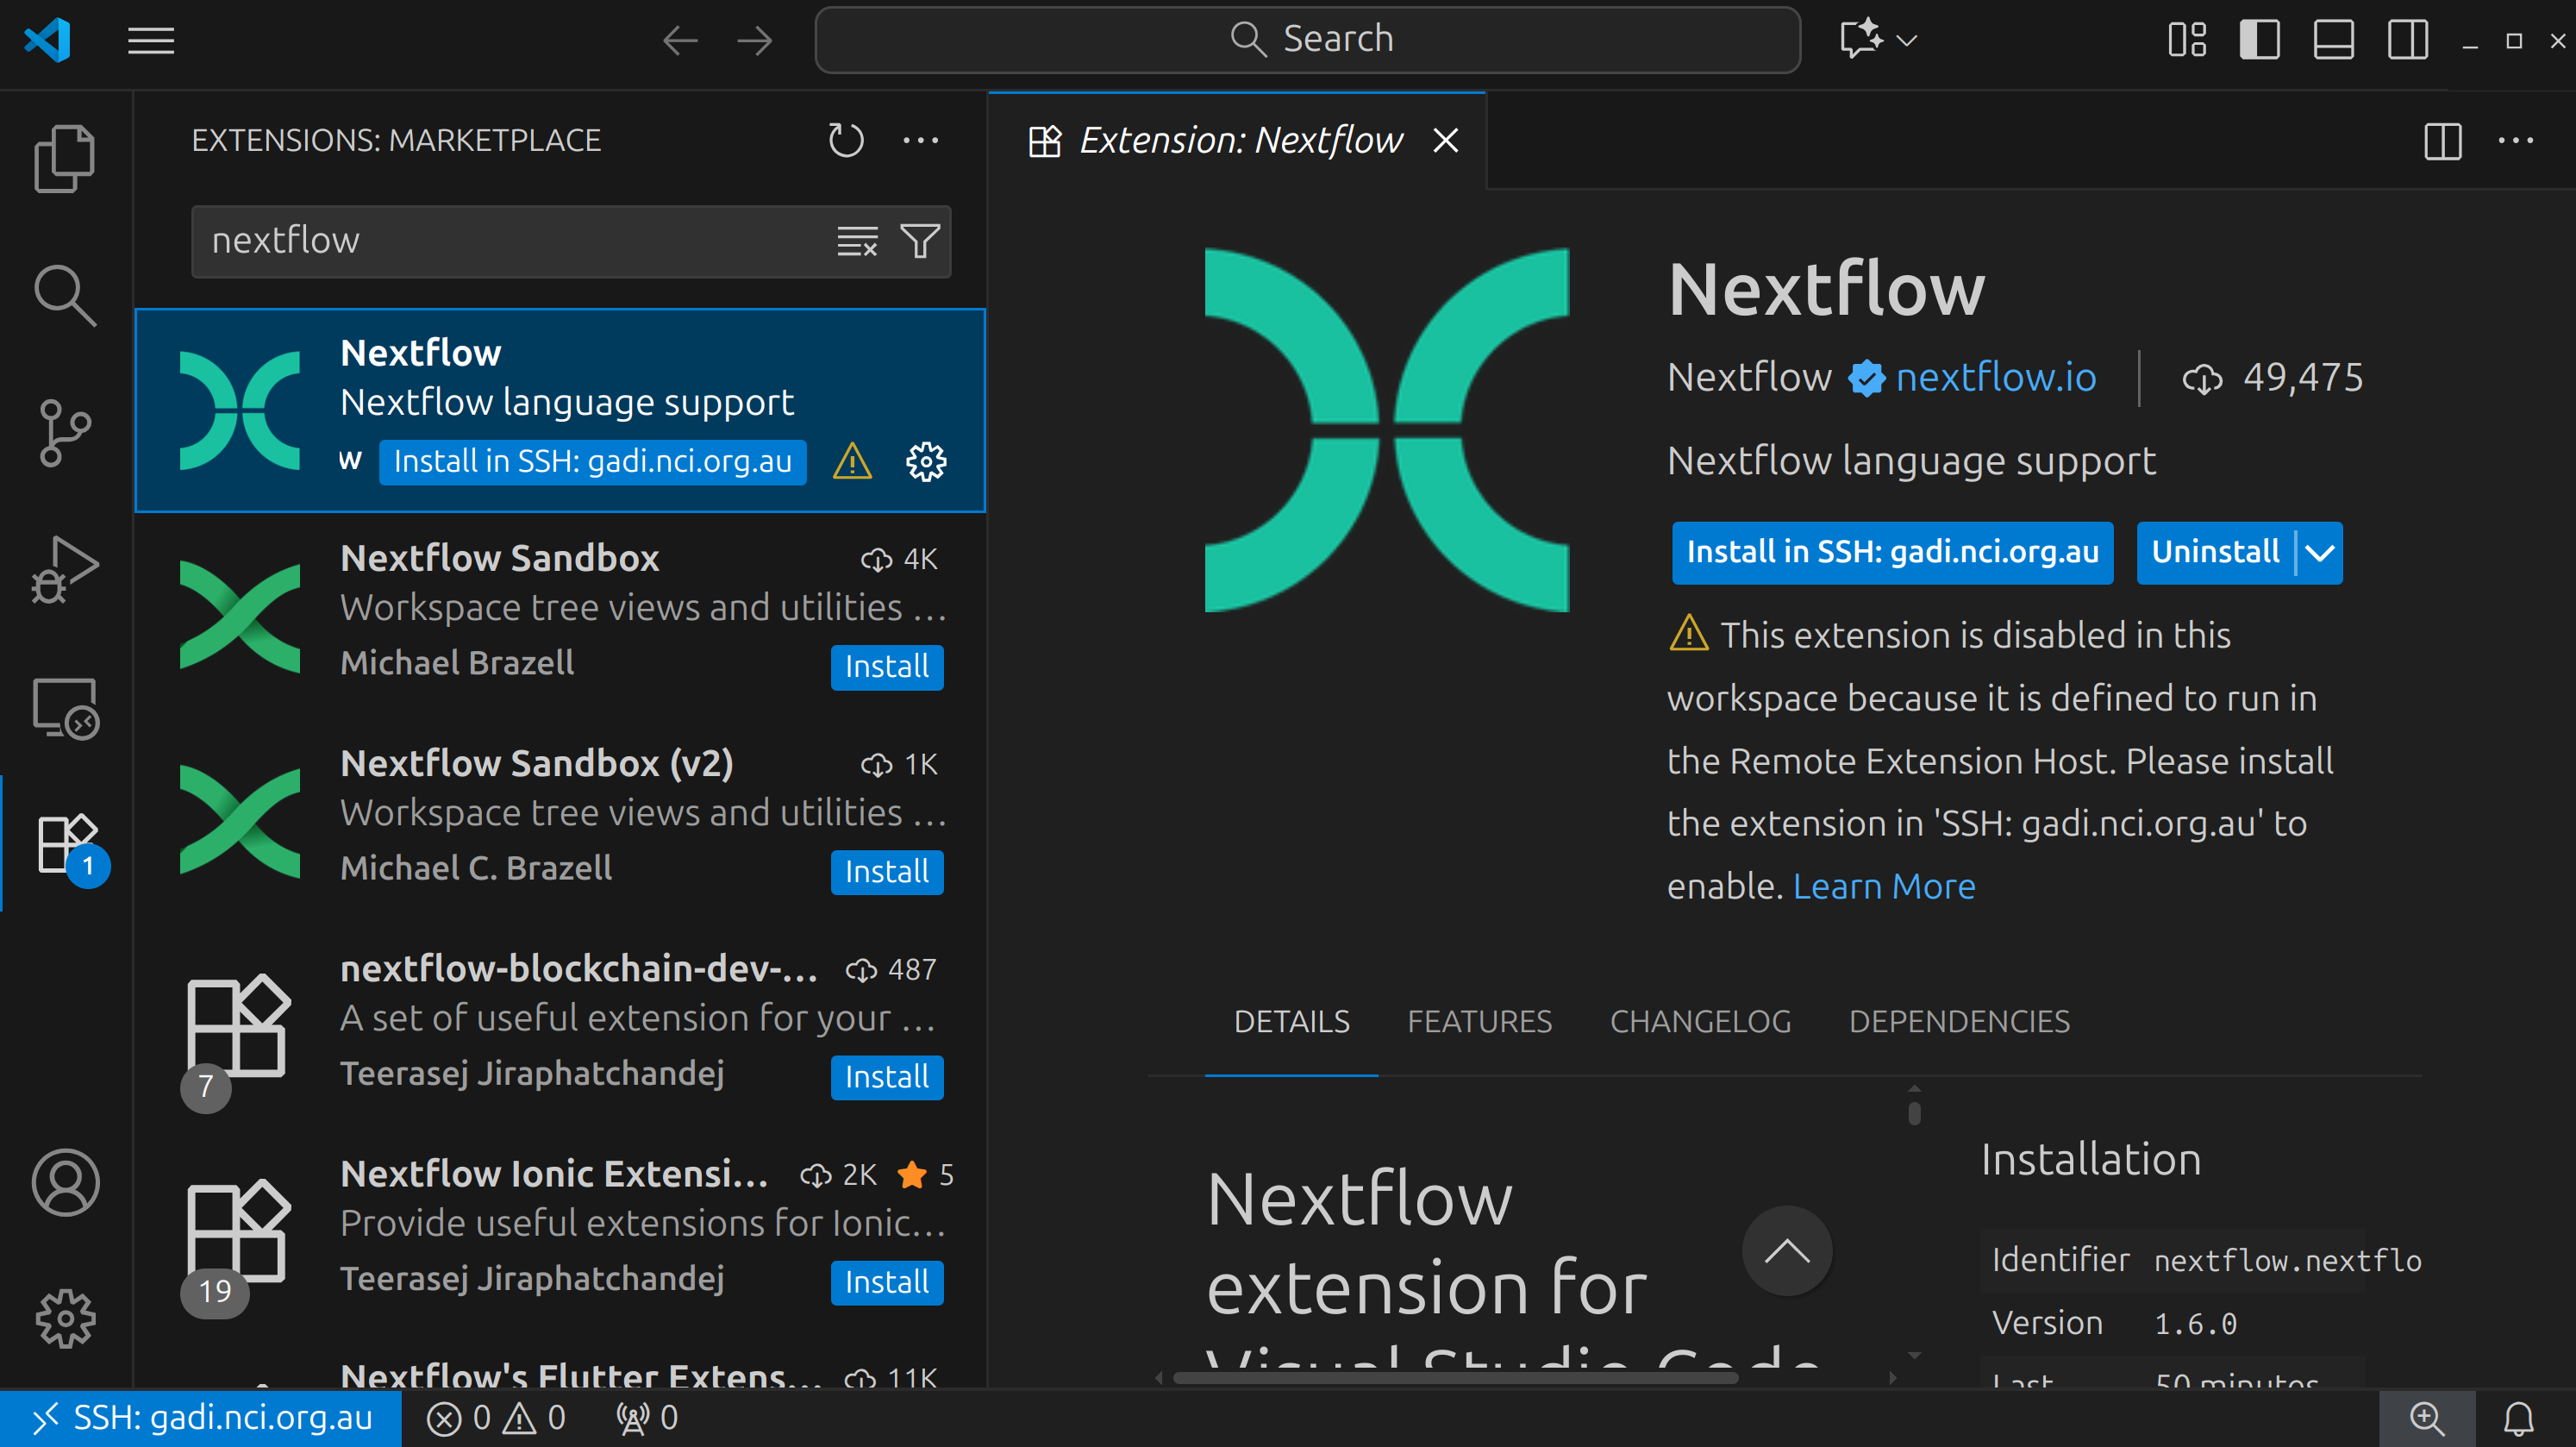
Task: Toggle the bottom panel visibility
Action: [2332, 40]
